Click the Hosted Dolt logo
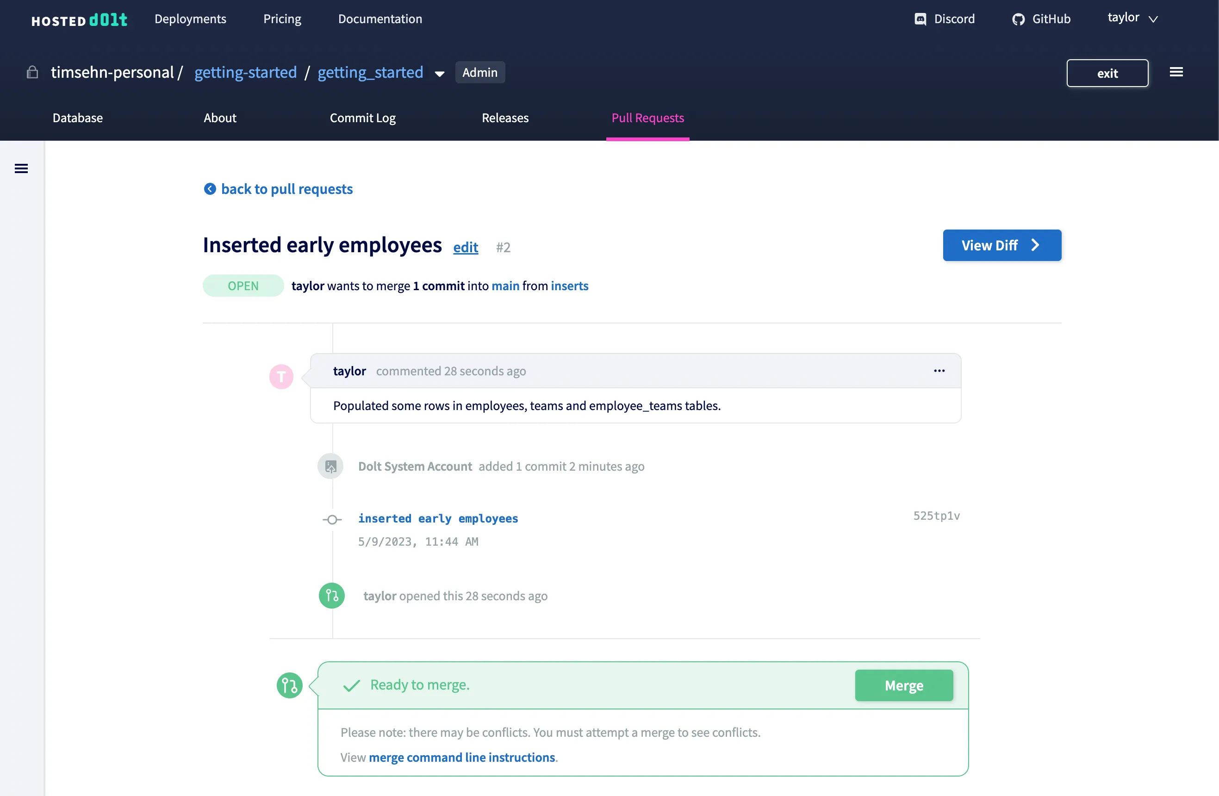 pyautogui.click(x=80, y=20)
